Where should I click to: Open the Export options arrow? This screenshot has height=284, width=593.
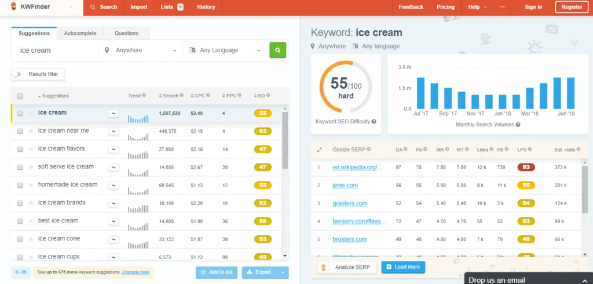283,272
